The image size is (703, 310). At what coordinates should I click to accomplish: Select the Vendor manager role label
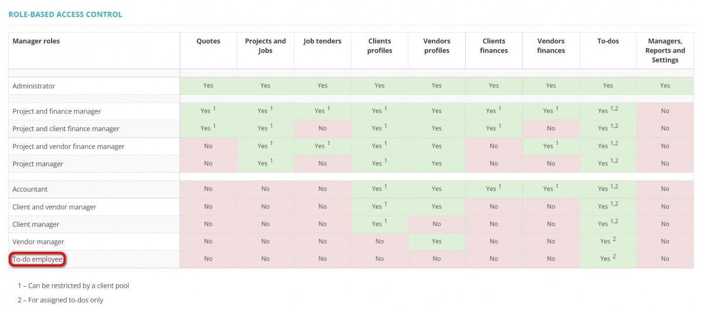click(38, 241)
